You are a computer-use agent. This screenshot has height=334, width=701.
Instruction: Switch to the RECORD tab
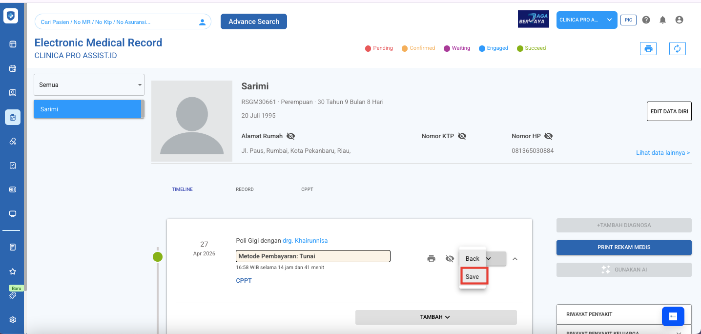pos(245,189)
